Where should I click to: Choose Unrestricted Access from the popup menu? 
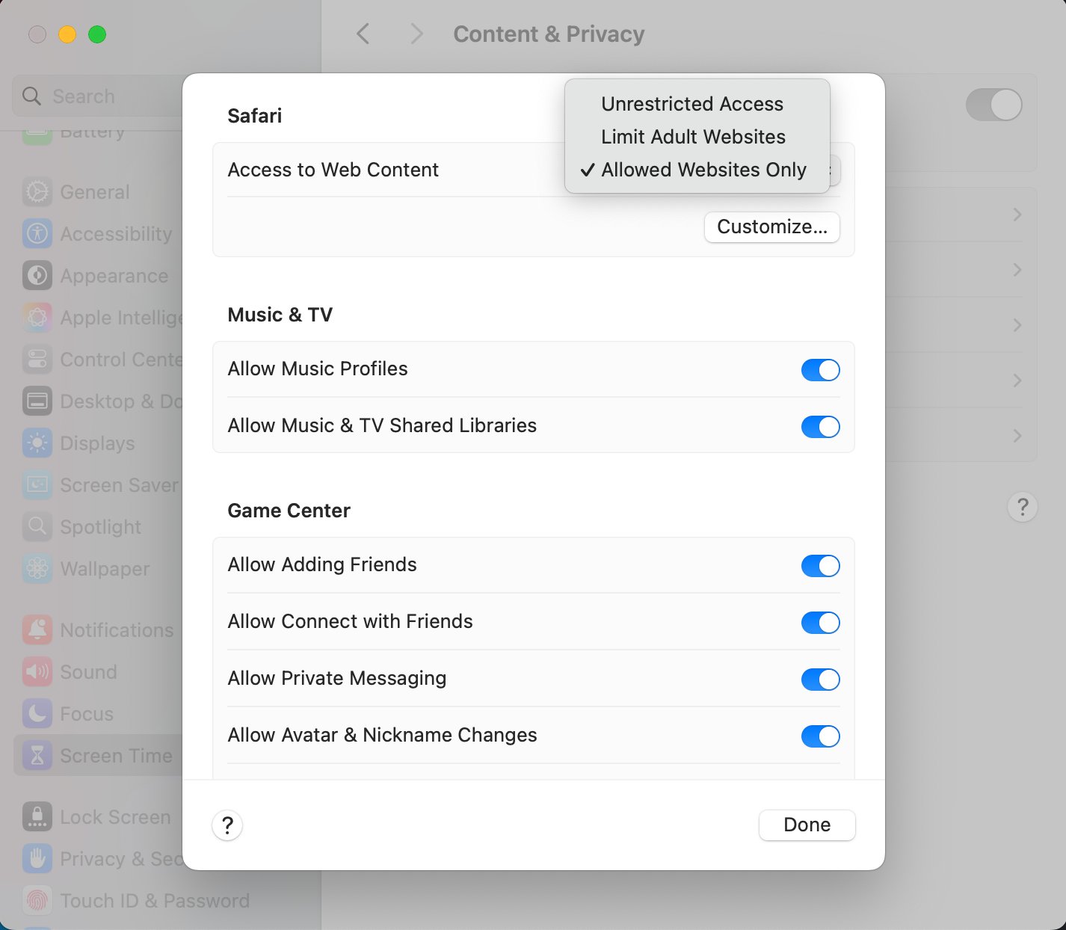[697, 104]
